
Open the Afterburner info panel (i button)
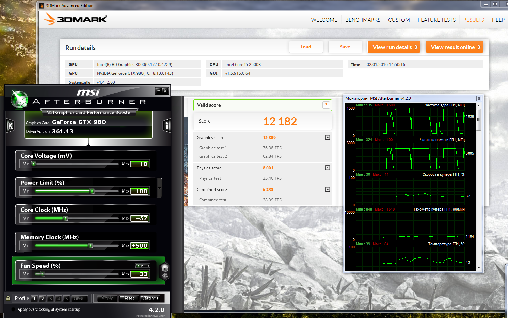coord(166,126)
